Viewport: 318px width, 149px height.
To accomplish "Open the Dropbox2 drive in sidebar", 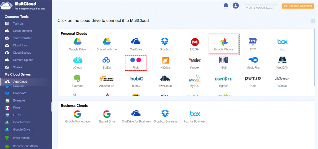I will click(x=19, y=93).
